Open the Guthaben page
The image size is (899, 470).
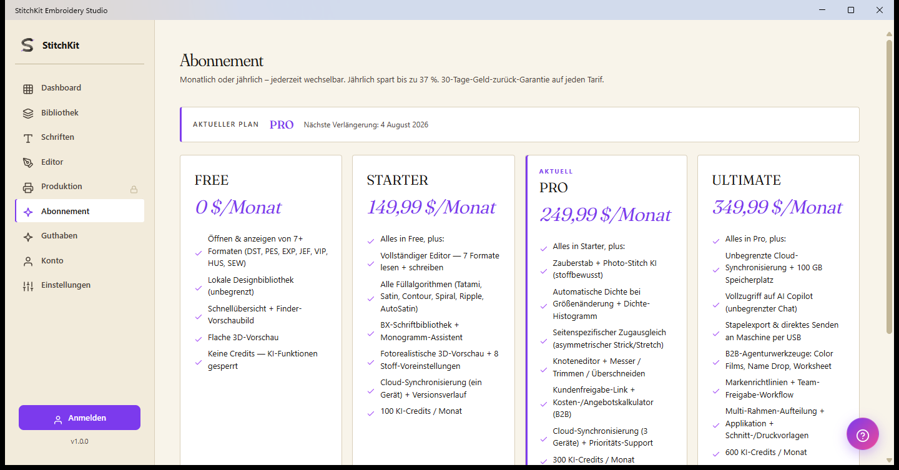pyautogui.click(x=79, y=236)
